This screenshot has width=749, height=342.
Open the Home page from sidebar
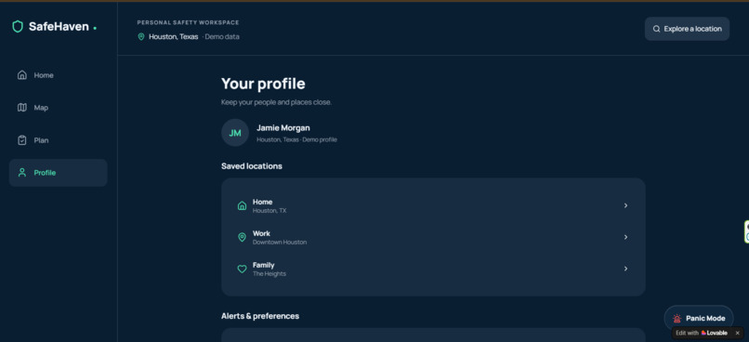(x=59, y=75)
